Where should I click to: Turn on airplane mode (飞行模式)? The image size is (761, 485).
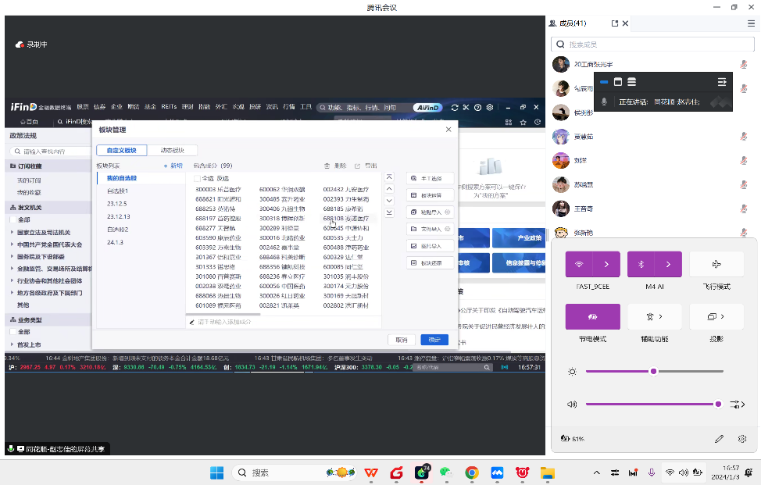tap(716, 264)
